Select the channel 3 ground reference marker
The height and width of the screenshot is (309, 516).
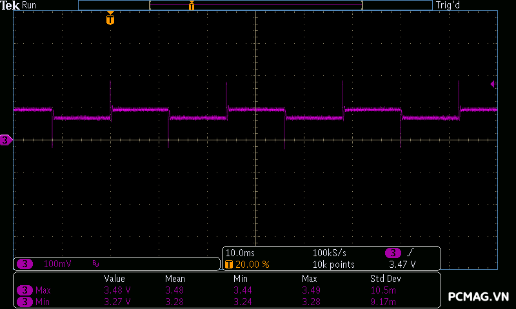click(x=6, y=140)
